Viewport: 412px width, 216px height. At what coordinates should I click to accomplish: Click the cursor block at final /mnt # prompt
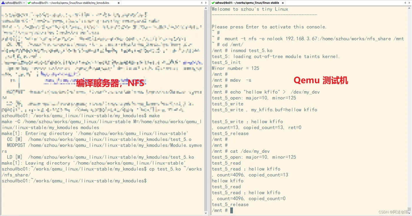click(232, 210)
